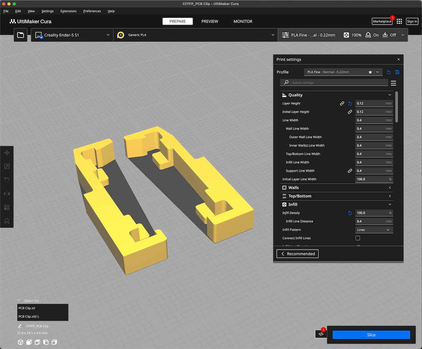
Task: Select the Mirror tool in left toolbar
Action: [7, 193]
